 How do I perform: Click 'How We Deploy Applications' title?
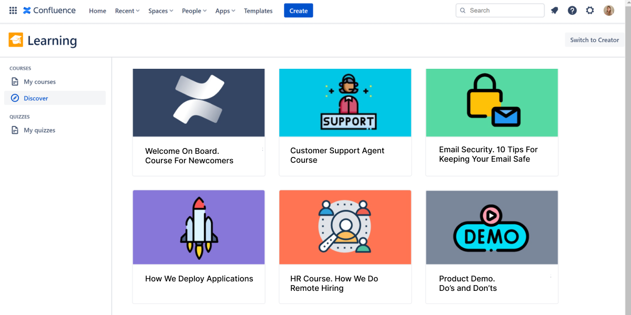(x=199, y=279)
